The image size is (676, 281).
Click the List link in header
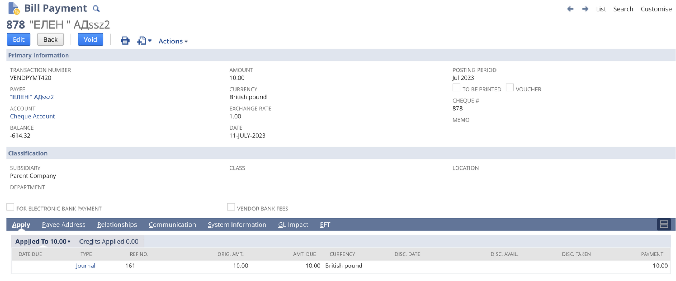pyautogui.click(x=601, y=9)
